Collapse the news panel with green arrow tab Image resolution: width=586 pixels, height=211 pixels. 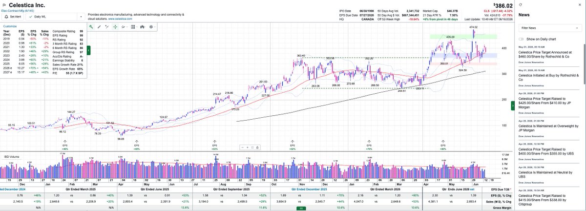[x=513, y=105]
